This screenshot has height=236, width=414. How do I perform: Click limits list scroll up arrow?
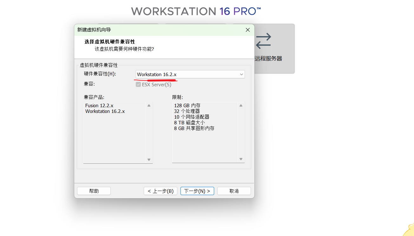coord(241,106)
